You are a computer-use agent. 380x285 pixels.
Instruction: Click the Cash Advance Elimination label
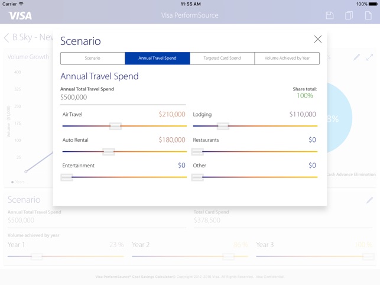tap(351, 174)
